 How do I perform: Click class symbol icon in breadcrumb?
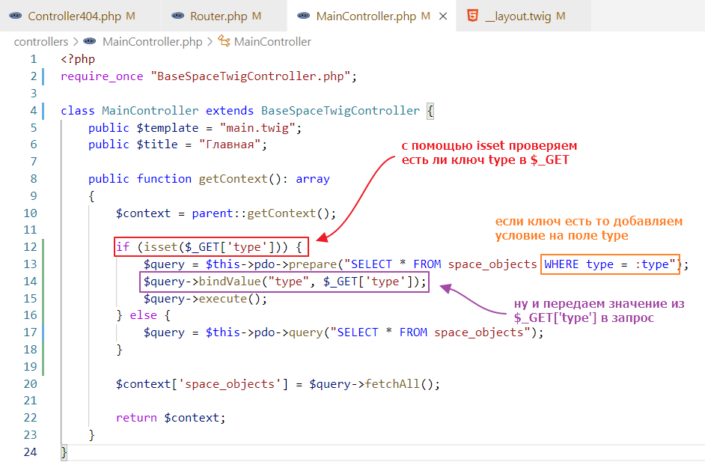click(223, 42)
